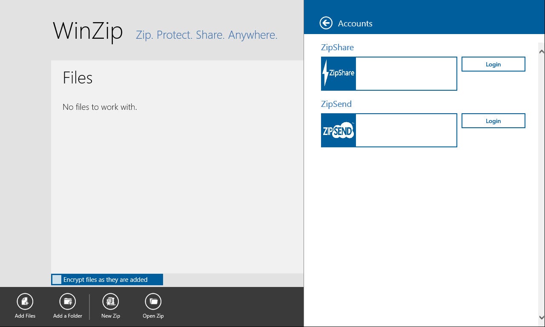Log in to the ZipShare account

(493, 64)
